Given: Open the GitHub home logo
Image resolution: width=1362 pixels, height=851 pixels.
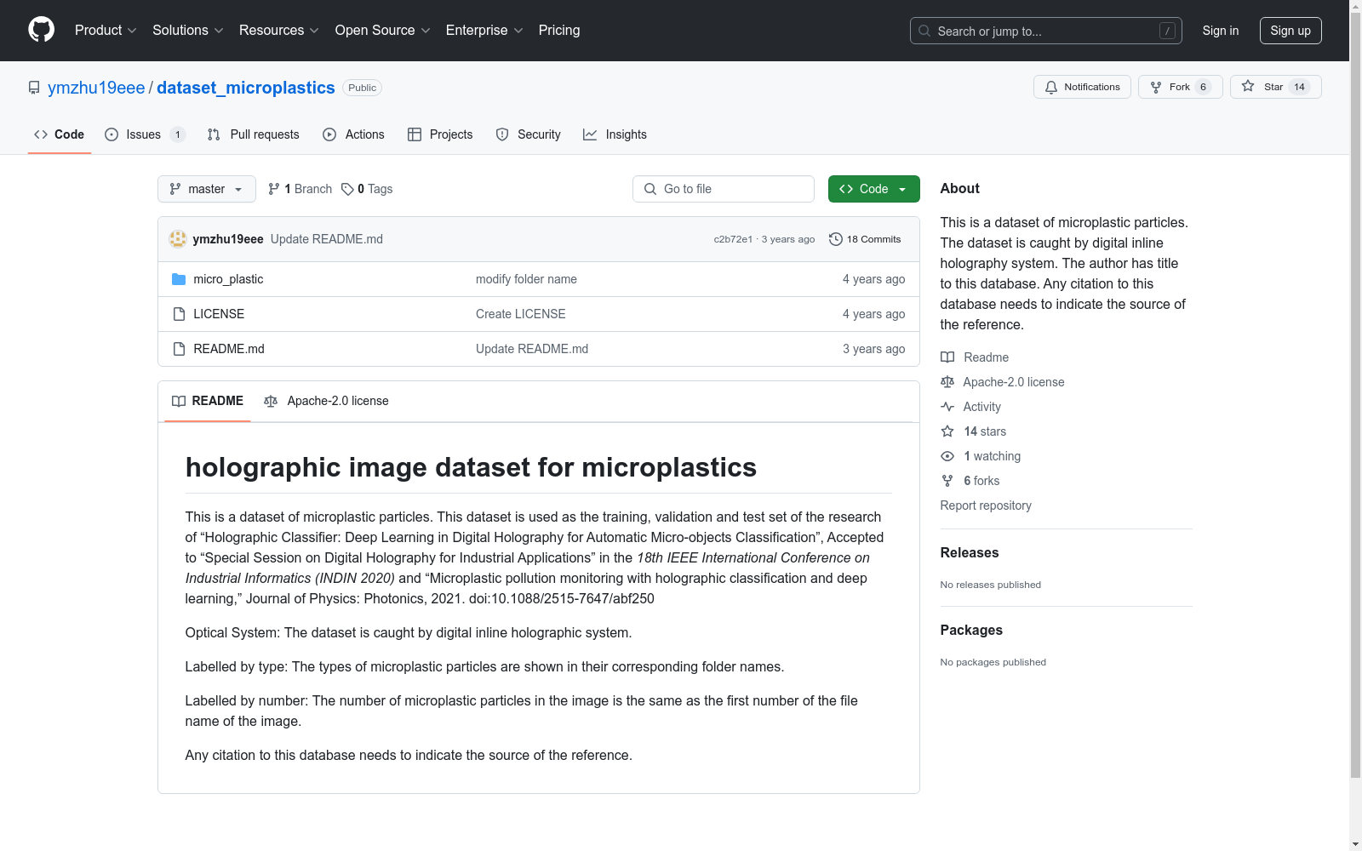Looking at the screenshot, I should (41, 30).
